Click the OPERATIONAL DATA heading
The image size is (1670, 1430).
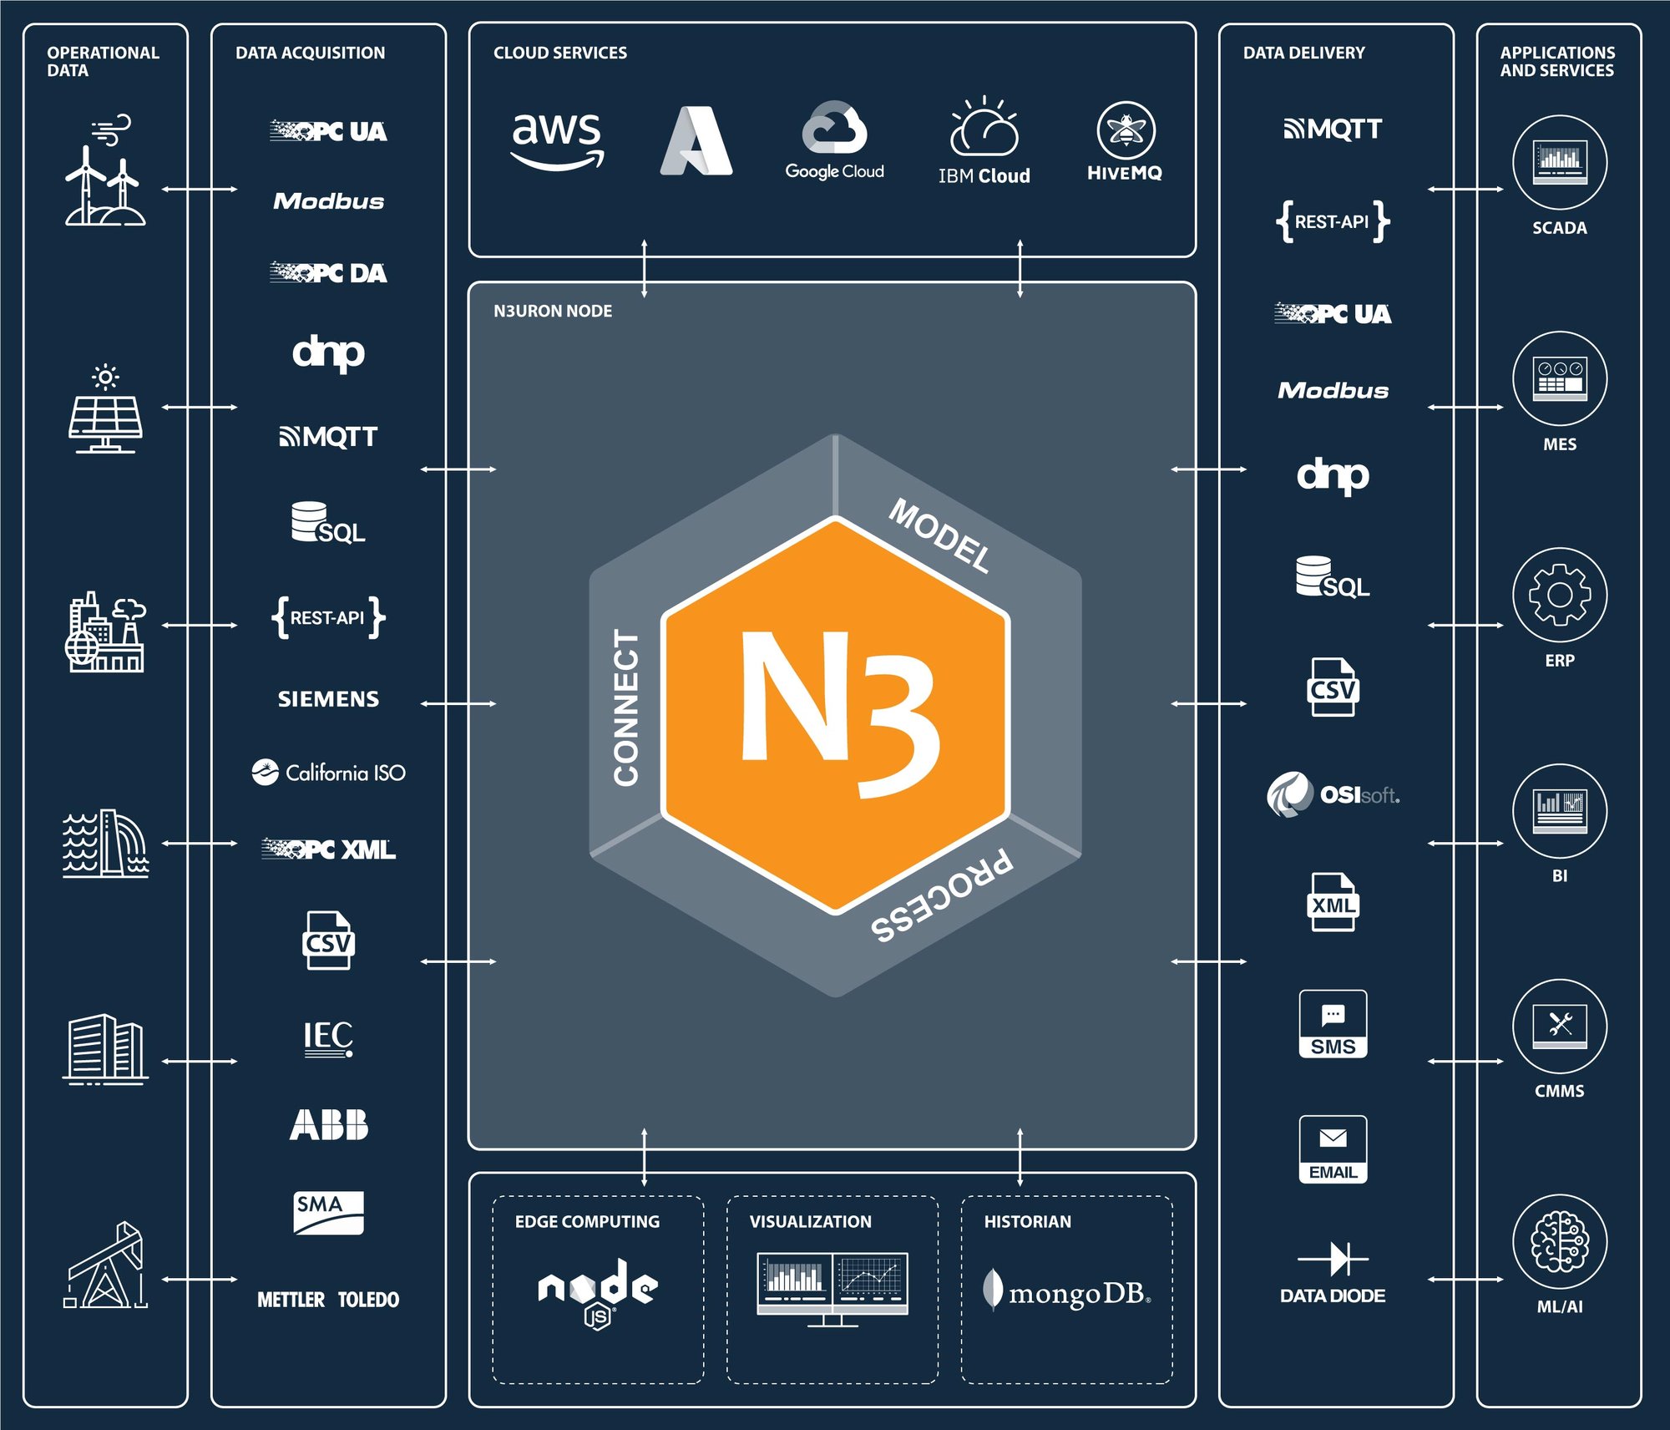click(103, 61)
